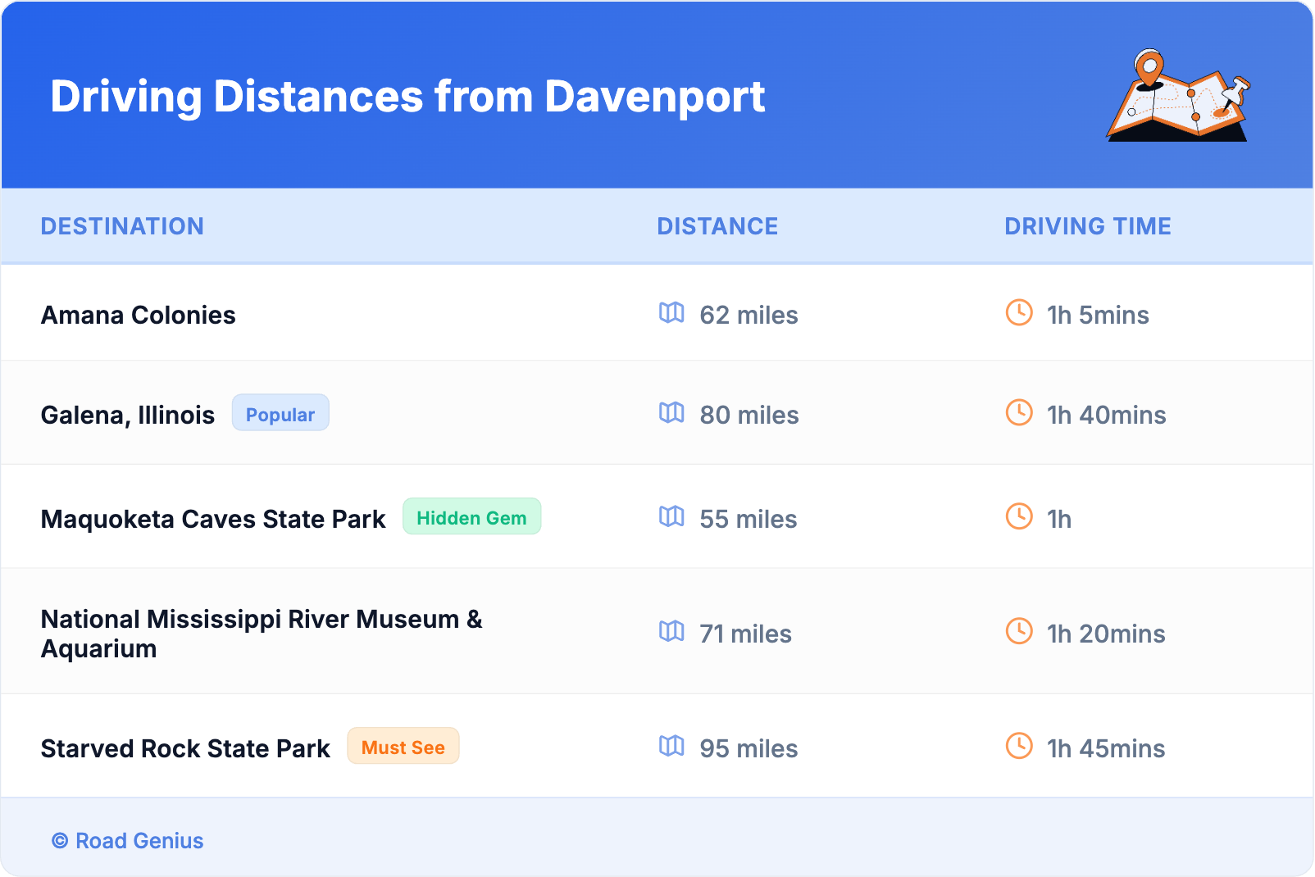
Task: Select the Destination column header
Action: (122, 226)
